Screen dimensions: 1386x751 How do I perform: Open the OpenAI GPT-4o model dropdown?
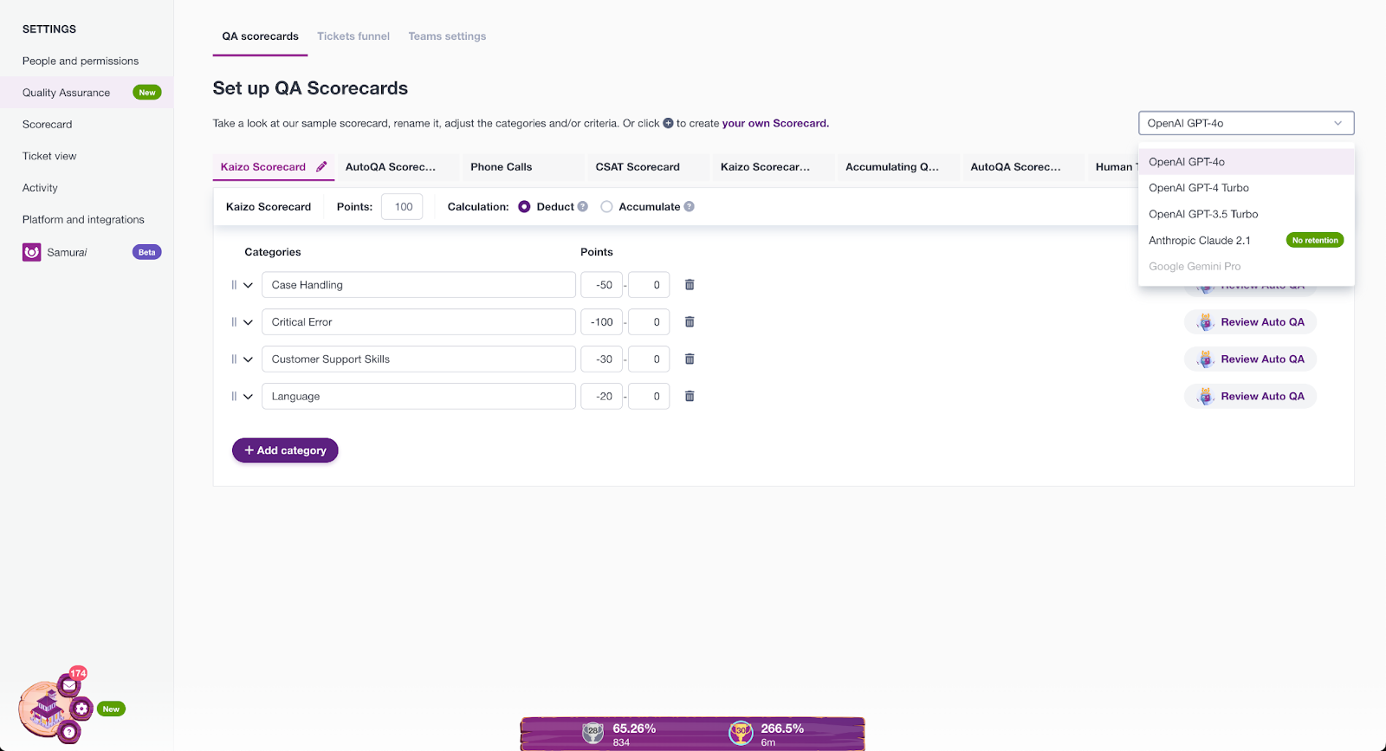coord(1246,123)
